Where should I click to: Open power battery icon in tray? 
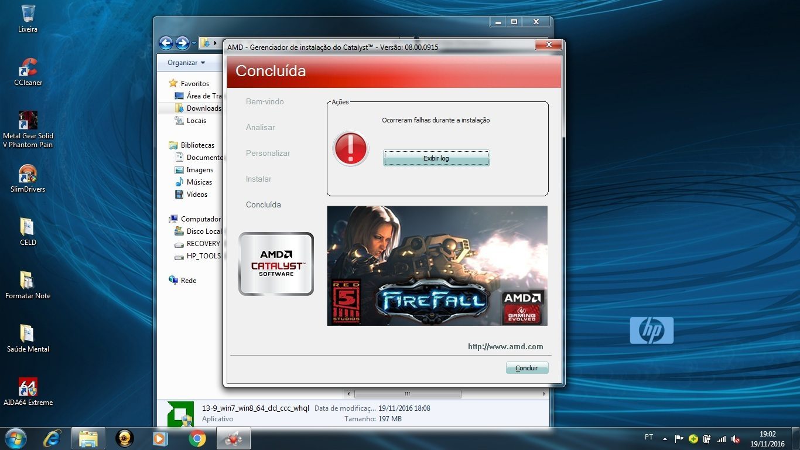tap(707, 438)
